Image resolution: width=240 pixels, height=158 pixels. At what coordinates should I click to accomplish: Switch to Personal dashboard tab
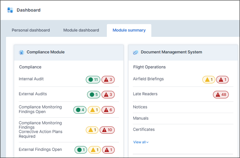pyautogui.click(x=31, y=30)
